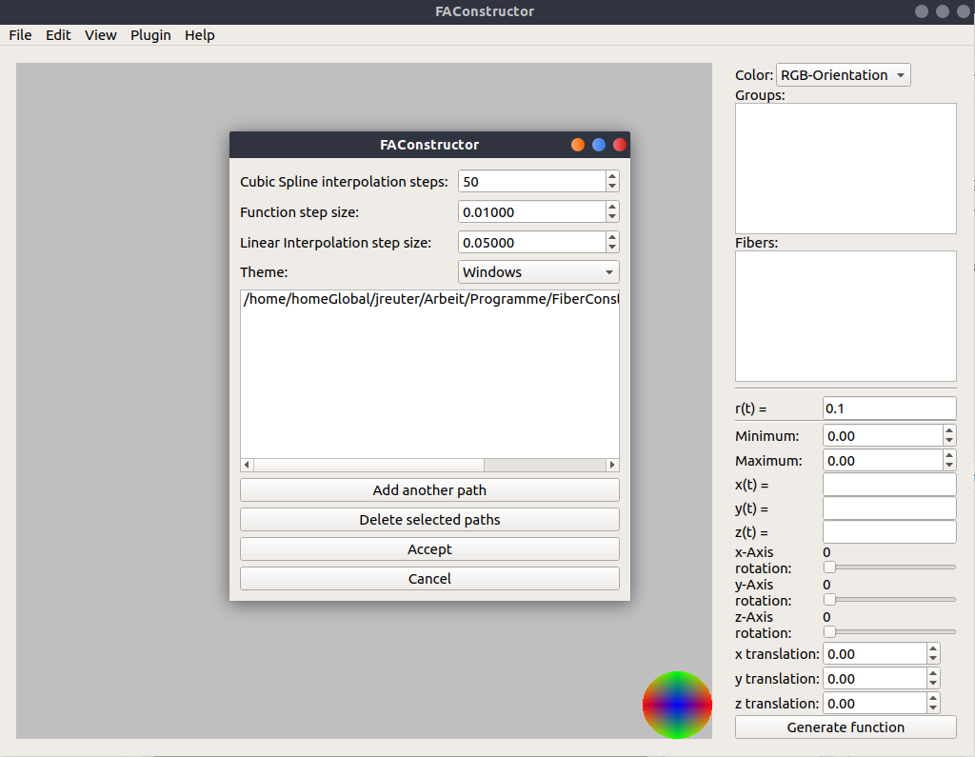Increase the Minimum value
975x757 pixels.
click(x=949, y=430)
